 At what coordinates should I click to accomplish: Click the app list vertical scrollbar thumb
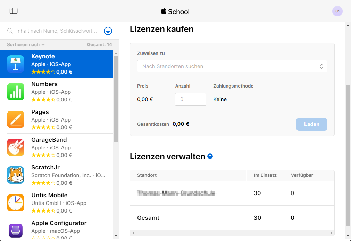pos(116,99)
